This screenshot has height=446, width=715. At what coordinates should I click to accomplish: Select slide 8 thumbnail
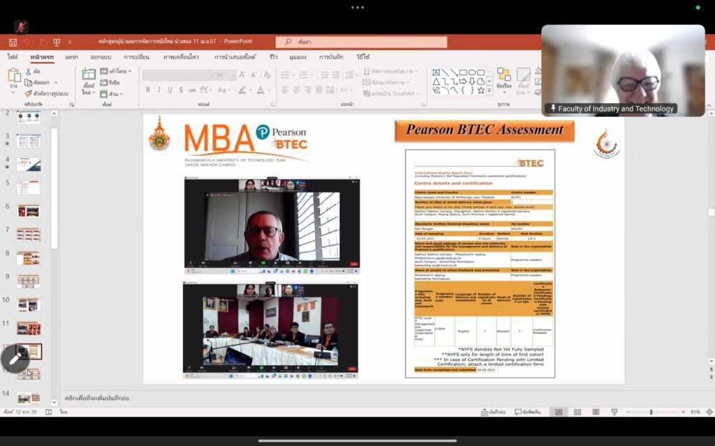click(29, 258)
